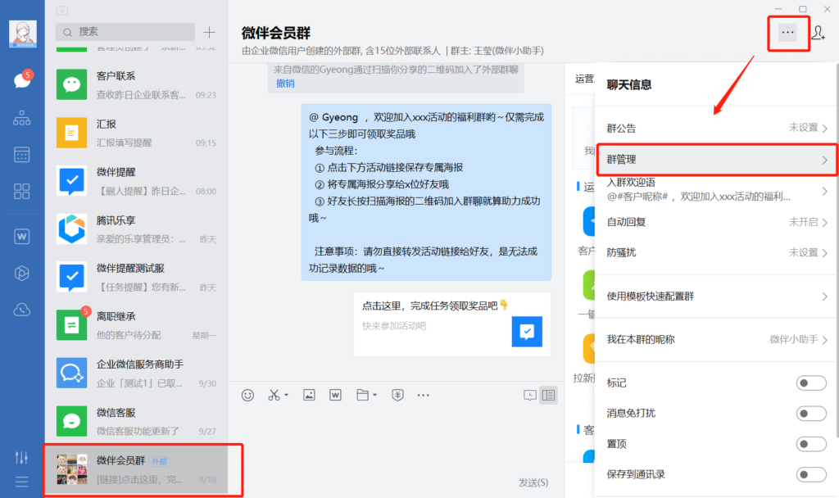Click the 发送(S) send button
This screenshot has width=839, height=498.
tap(533, 482)
